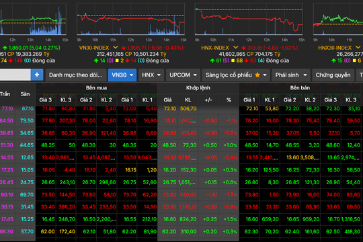Open the HNX market dropdown
363x242 pixels.
click(x=151, y=75)
